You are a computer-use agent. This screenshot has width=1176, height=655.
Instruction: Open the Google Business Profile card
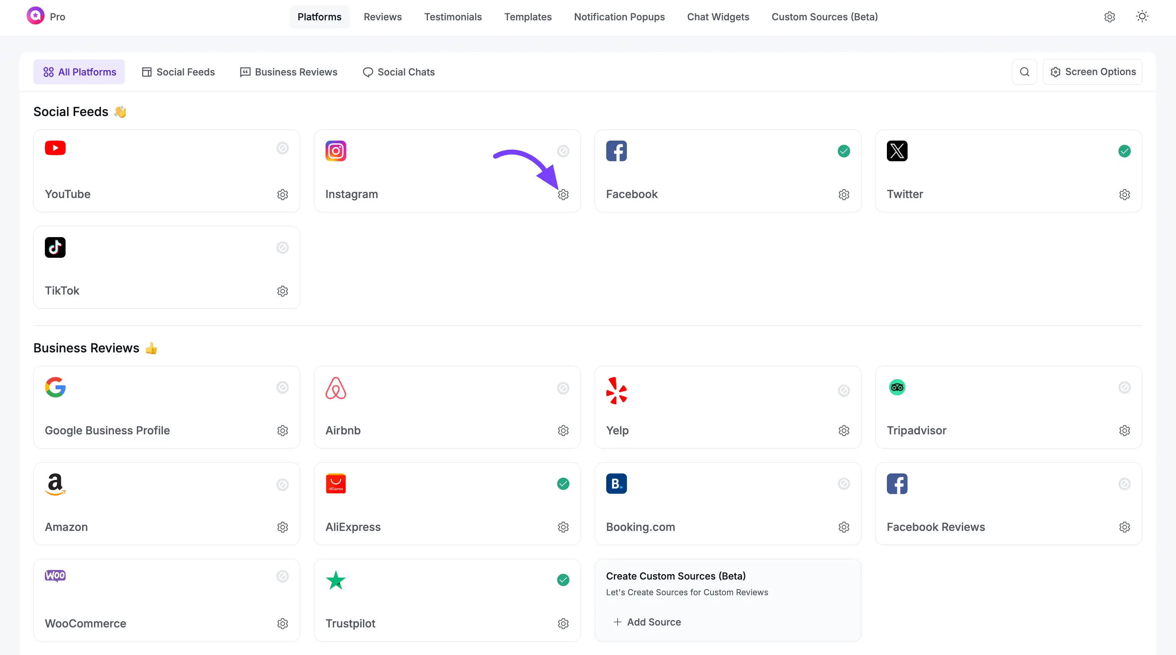pos(166,407)
